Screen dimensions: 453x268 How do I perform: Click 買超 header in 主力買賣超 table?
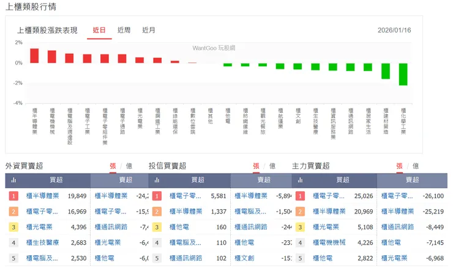point(343,180)
